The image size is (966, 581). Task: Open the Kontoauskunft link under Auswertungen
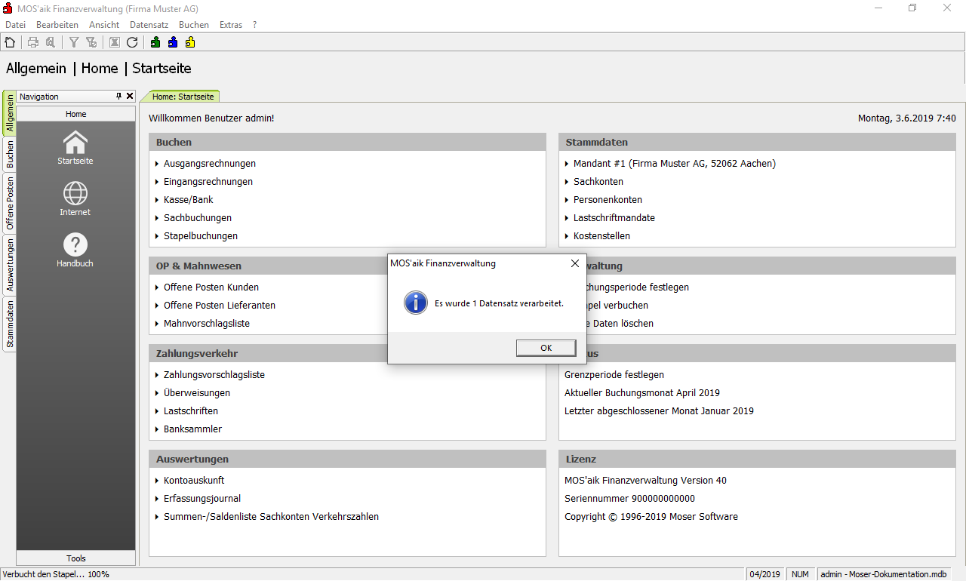pyautogui.click(x=194, y=481)
